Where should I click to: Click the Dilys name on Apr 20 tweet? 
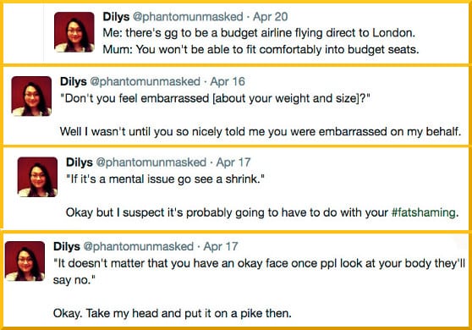tap(116, 17)
